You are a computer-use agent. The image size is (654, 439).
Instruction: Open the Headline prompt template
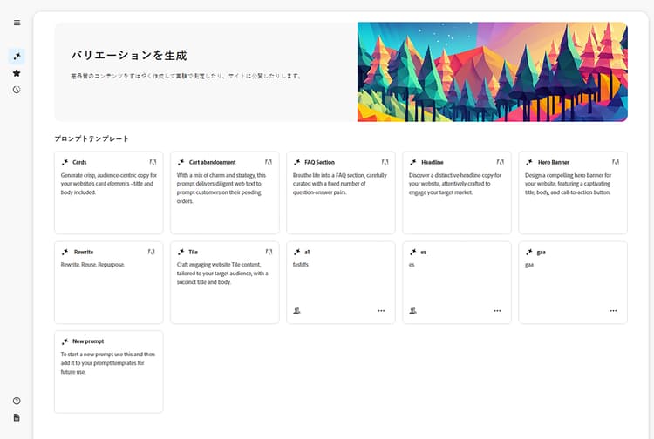coord(457,192)
